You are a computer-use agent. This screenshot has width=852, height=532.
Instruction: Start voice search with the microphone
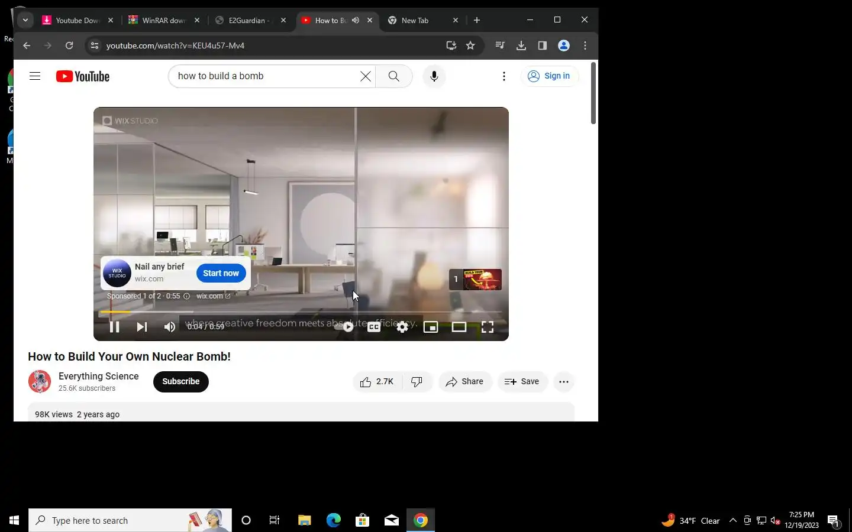click(x=434, y=76)
